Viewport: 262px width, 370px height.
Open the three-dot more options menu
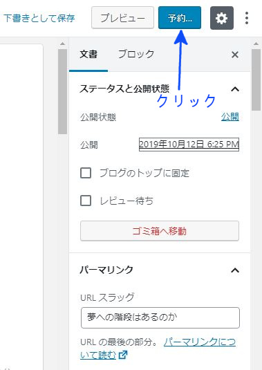point(247,18)
